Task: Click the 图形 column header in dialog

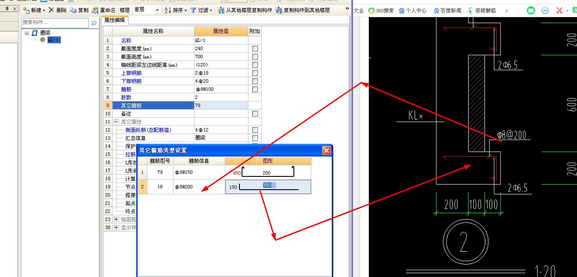Action: coord(268,161)
